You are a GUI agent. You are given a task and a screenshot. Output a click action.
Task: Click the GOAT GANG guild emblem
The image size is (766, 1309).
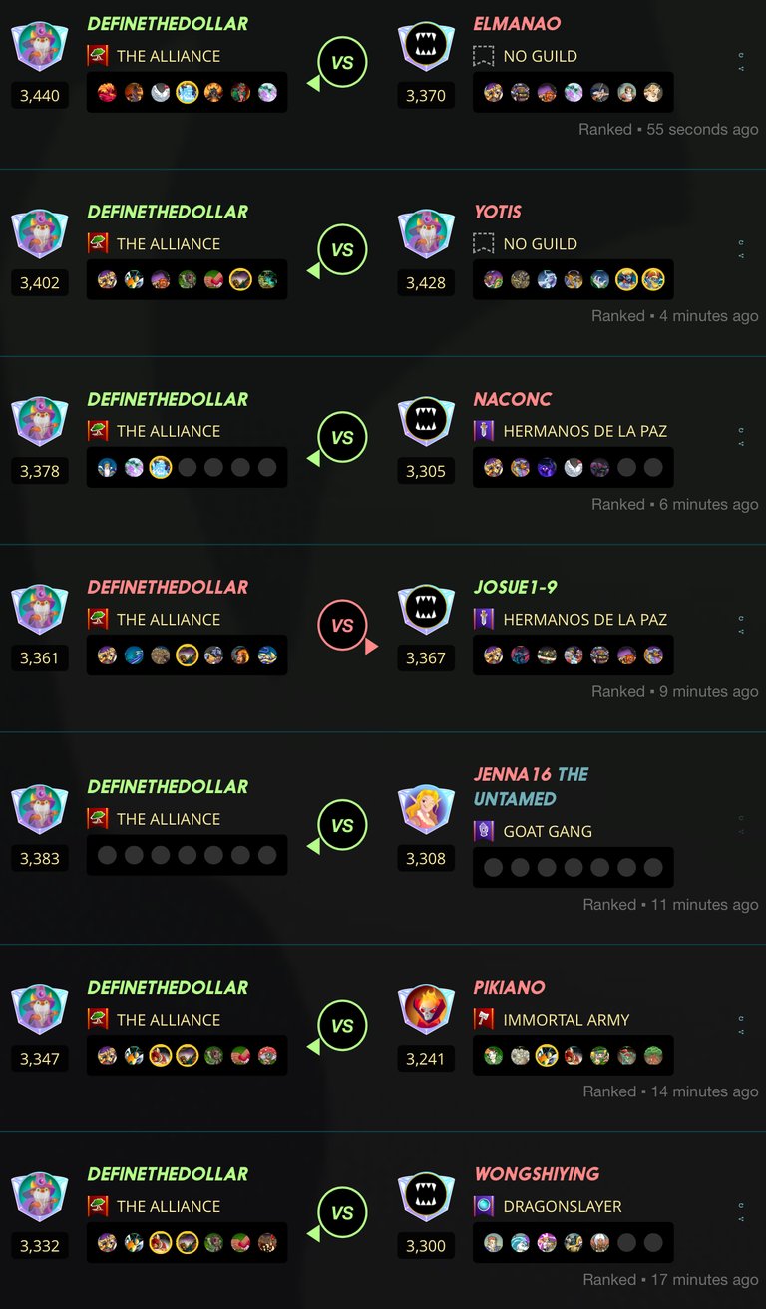click(484, 831)
